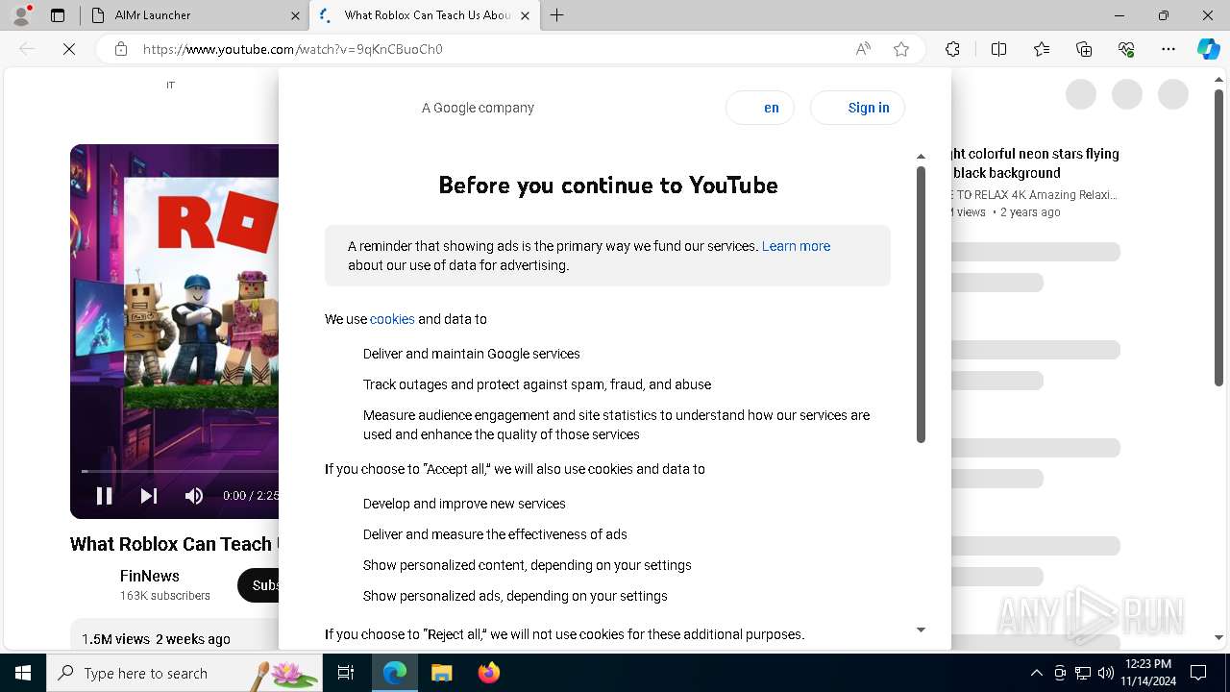Open the tab actions menu icon
The width and height of the screenshot is (1230, 692).
pos(58,15)
